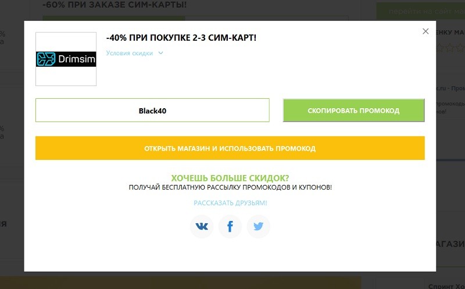Click the -40% при покупке сим-карт title
465x289 pixels.
(x=181, y=37)
